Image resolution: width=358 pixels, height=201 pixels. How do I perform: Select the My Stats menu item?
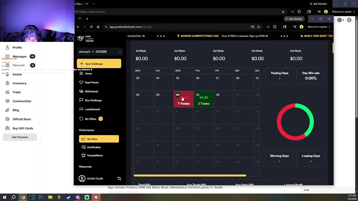(x=99, y=139)
